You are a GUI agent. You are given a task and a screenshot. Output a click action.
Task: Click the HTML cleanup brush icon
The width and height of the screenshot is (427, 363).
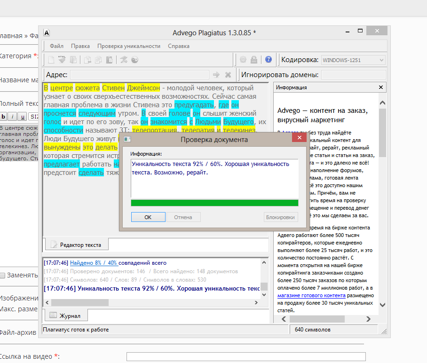[x=62, y=59]
